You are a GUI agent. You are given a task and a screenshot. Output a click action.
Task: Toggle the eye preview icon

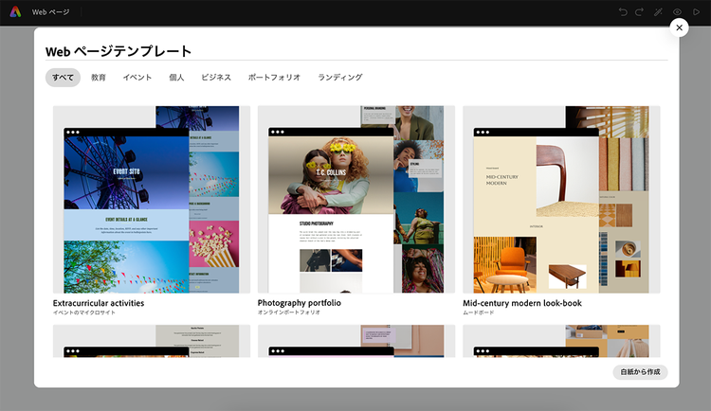(678, 12)
